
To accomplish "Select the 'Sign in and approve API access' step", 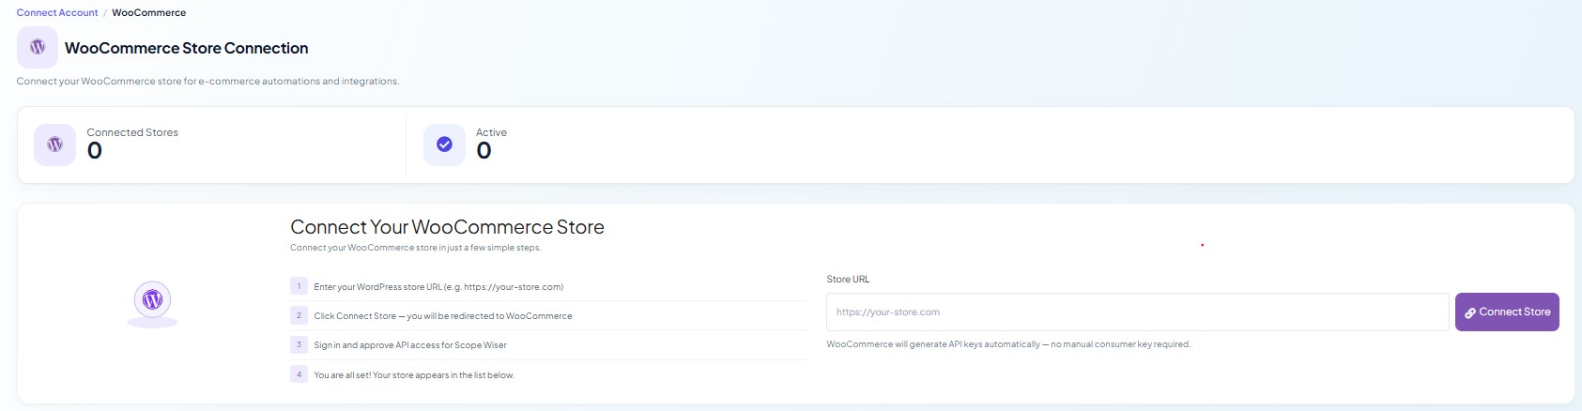I will [x=410, y=345].
